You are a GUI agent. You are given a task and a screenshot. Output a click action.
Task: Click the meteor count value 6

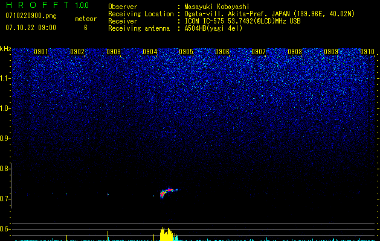(x=86, y=28)
